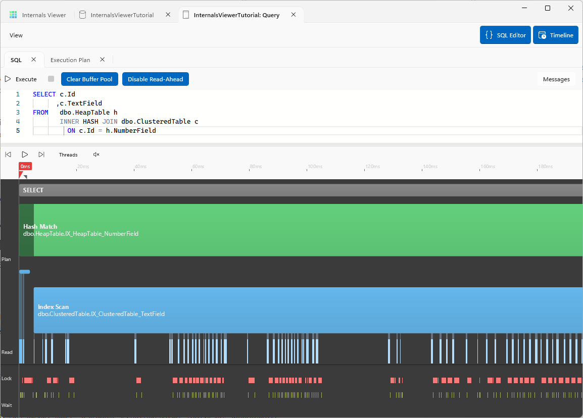Toggle the Threads option

(68, 154)
